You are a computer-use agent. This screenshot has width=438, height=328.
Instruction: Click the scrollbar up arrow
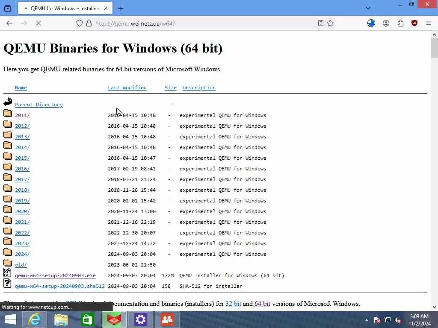point(434,35)
